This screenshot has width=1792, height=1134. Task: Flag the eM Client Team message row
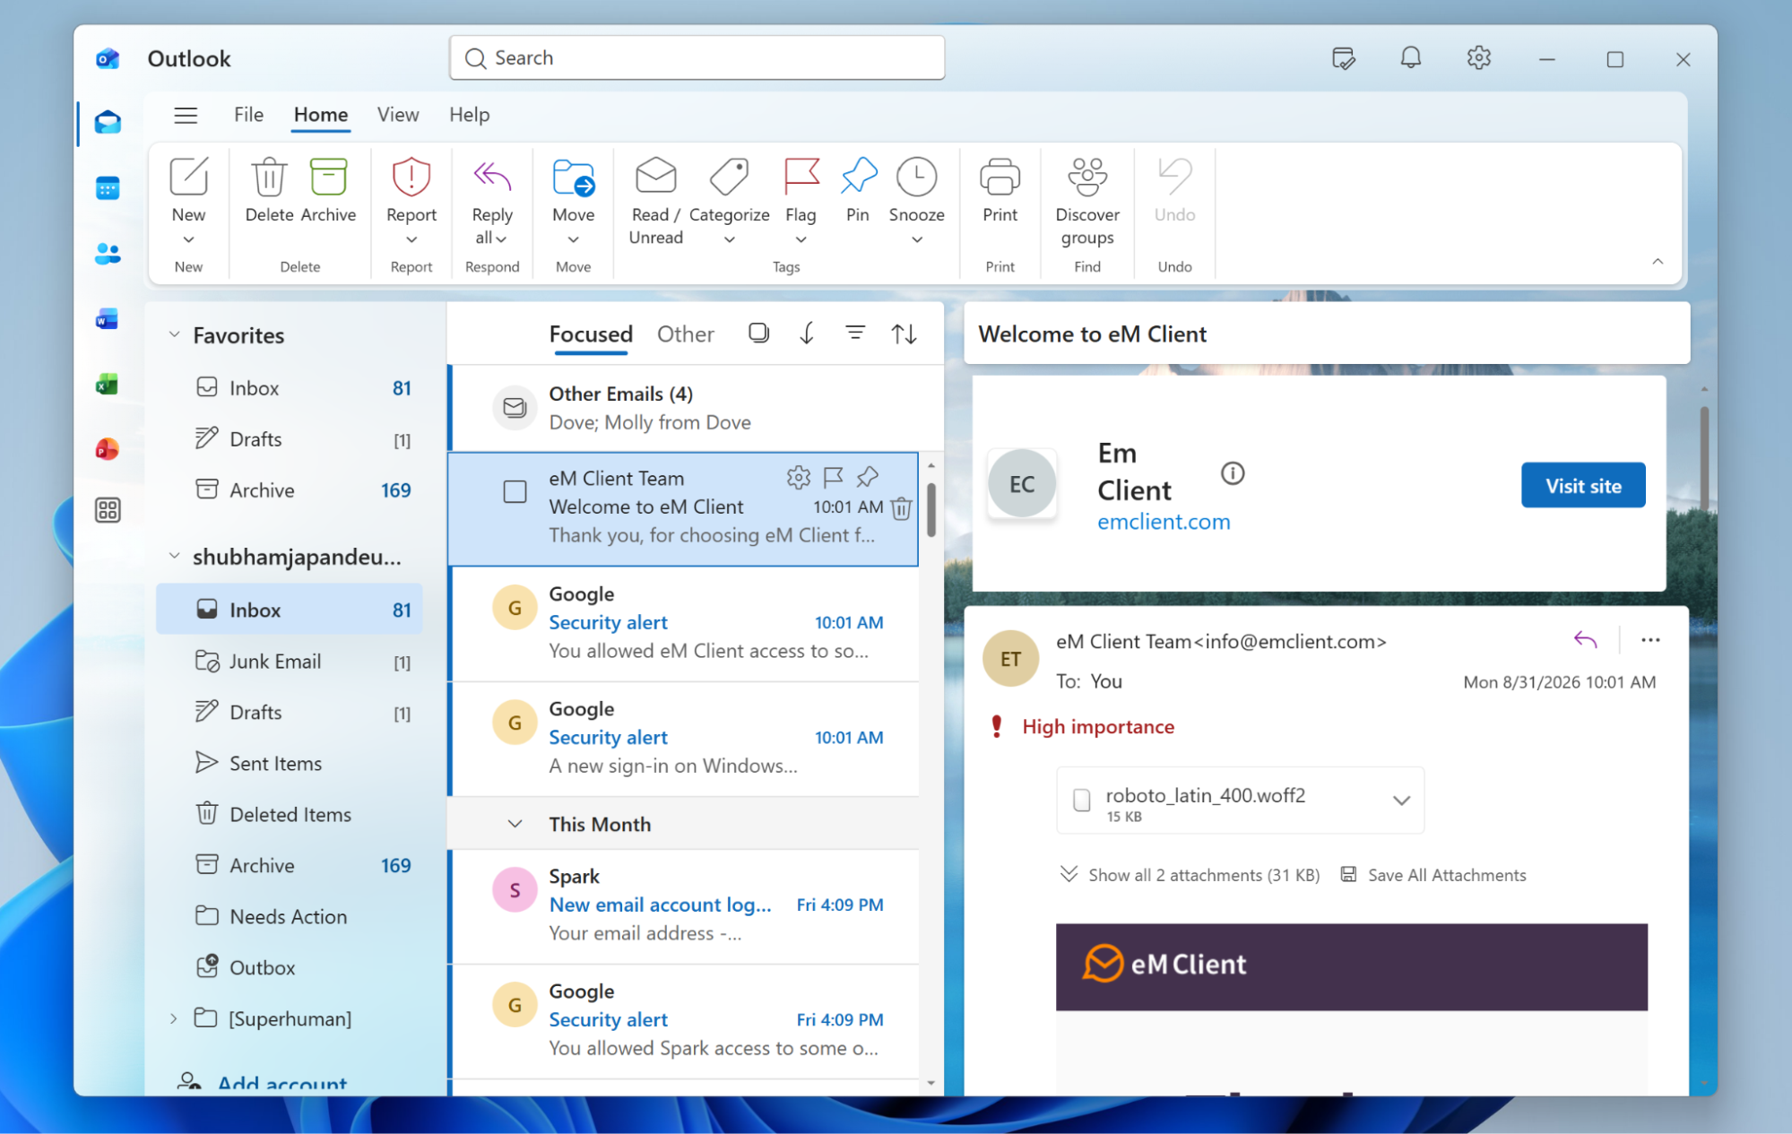(833, 477)
